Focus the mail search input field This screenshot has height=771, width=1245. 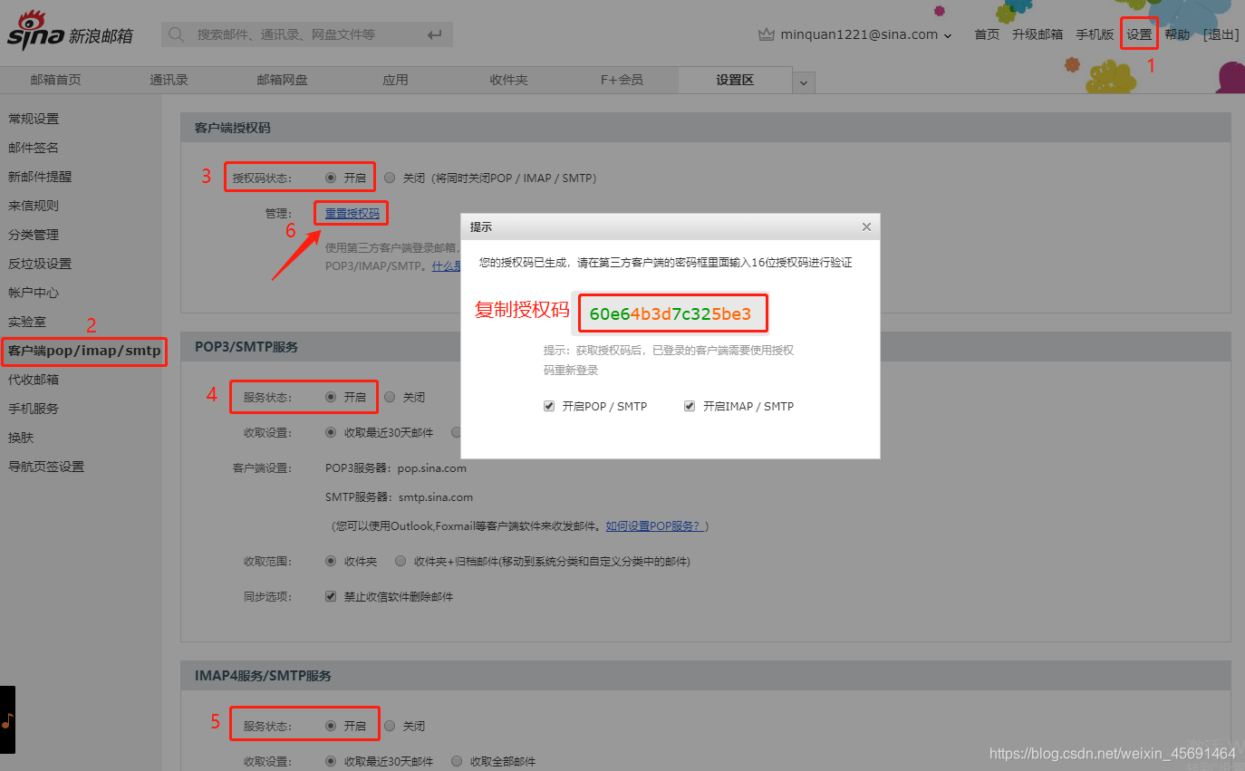click(x=308, y=34)
